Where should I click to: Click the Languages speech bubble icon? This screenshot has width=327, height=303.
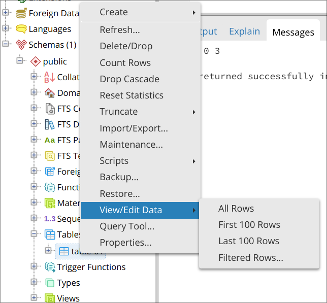click(x=21, y=29)
